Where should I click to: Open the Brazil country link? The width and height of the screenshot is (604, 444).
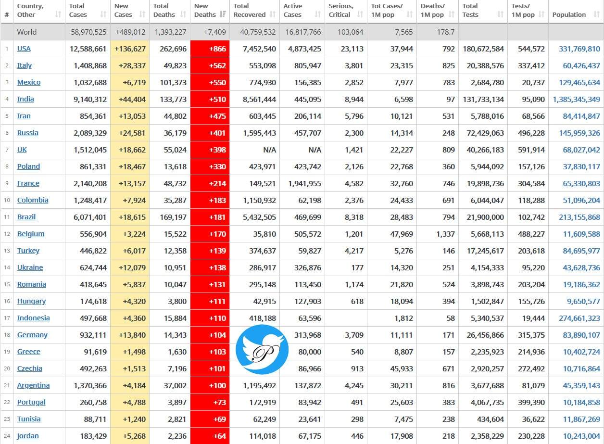click(x=26, y=217)
